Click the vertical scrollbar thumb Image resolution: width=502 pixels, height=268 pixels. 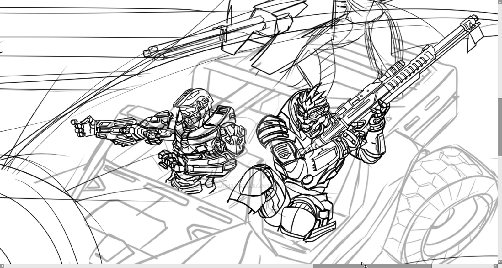[x=500, y=127]
